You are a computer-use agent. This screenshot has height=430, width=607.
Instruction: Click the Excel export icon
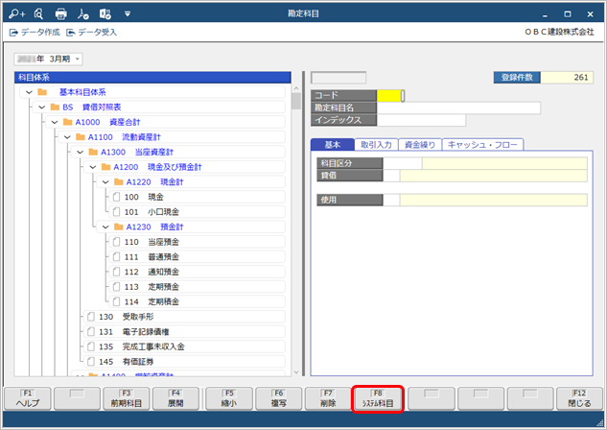pos(105,14)
